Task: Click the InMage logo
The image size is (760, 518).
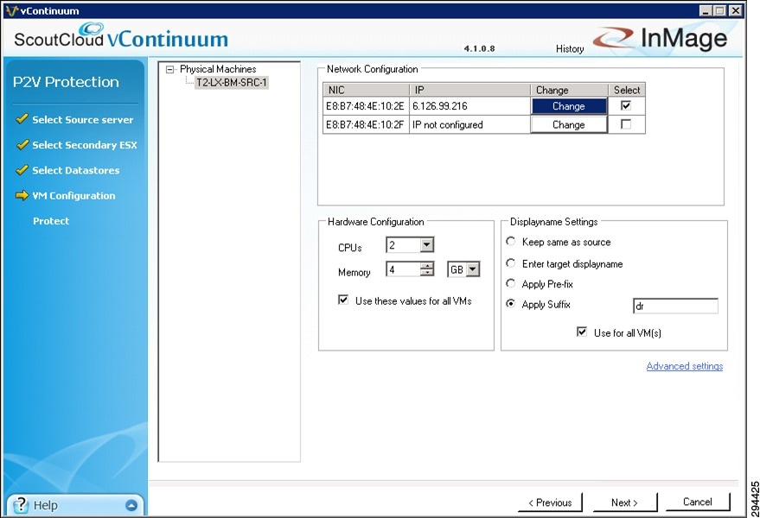Action: (661, 38)
